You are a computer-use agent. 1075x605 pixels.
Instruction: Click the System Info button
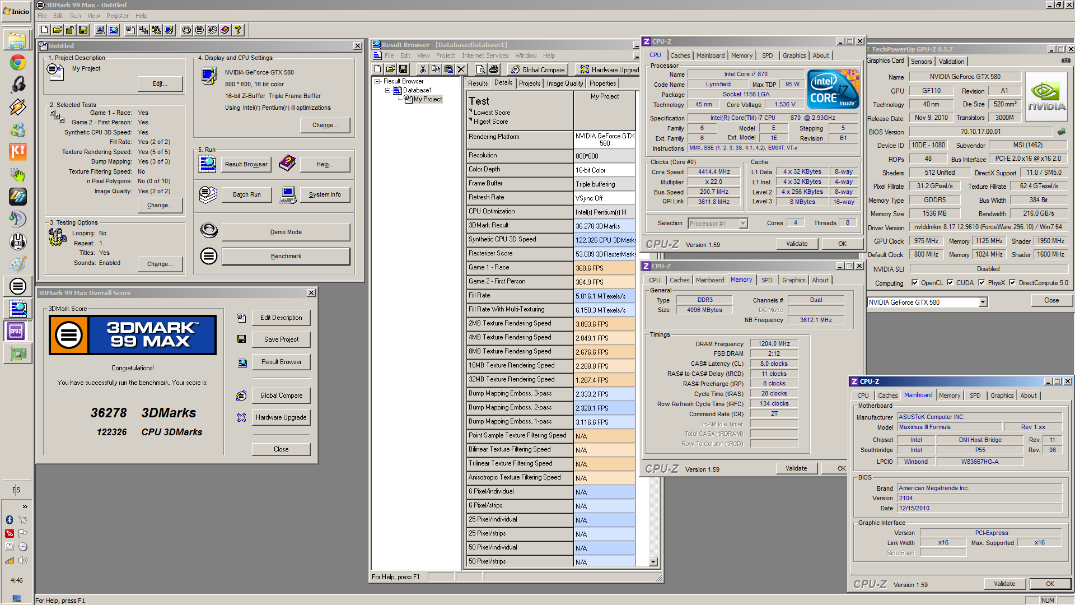click(325, 194)
